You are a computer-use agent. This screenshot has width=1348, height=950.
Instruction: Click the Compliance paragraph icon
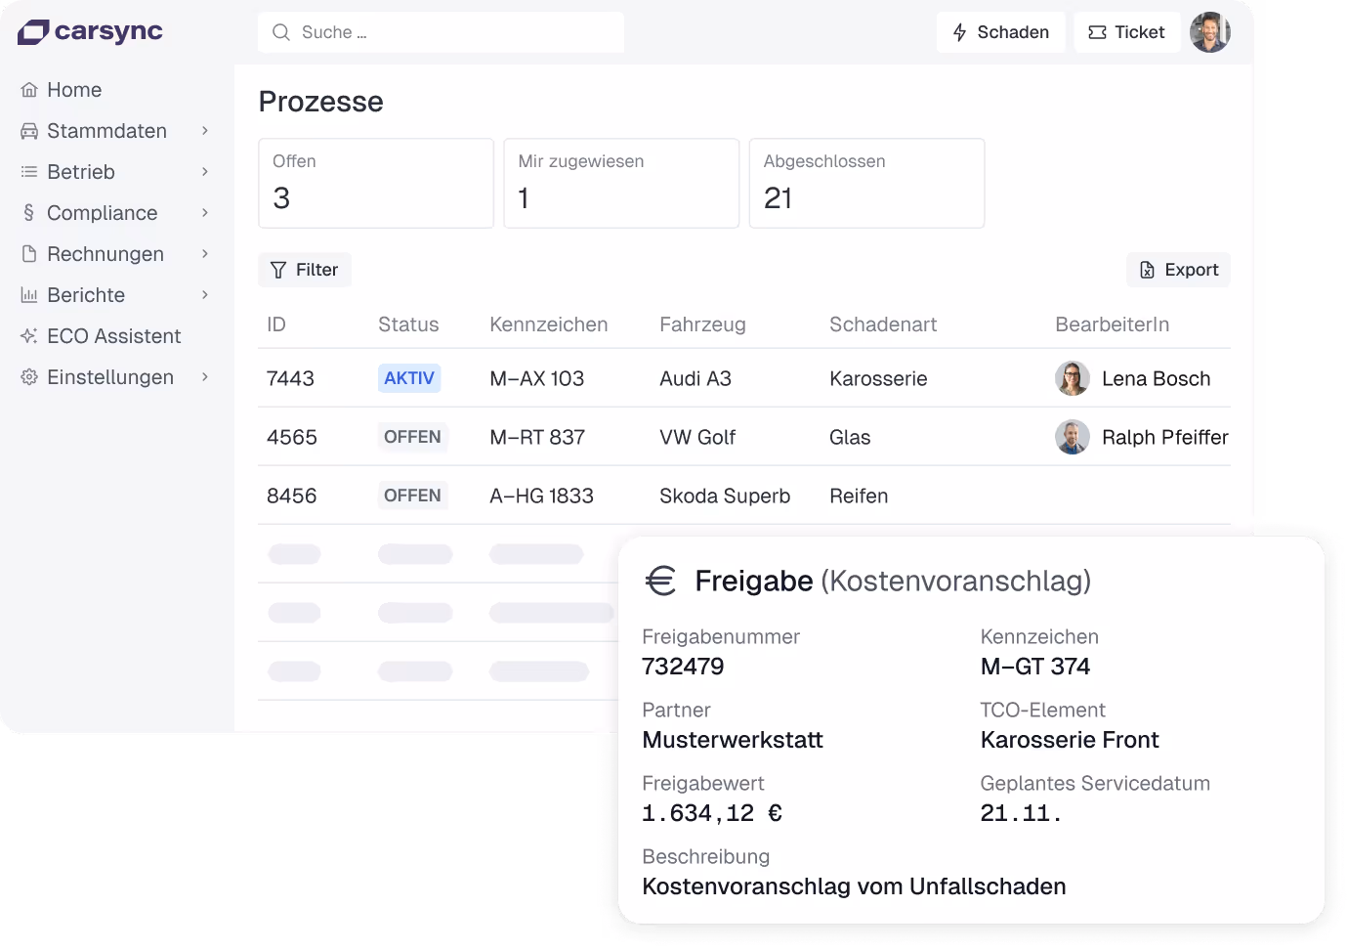pyautogui.click(x=29, y=213)
